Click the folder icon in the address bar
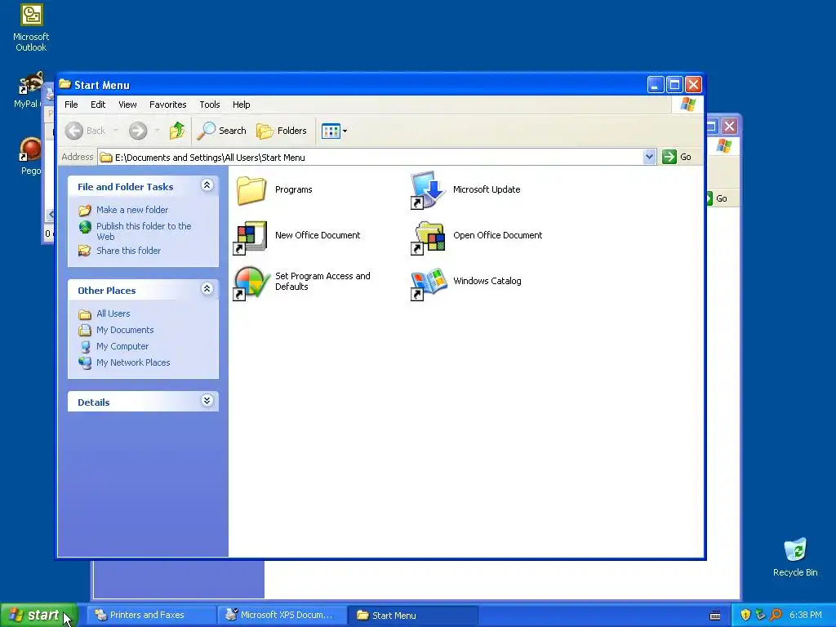Screen dimensions: 836x627 coord(106,158)
